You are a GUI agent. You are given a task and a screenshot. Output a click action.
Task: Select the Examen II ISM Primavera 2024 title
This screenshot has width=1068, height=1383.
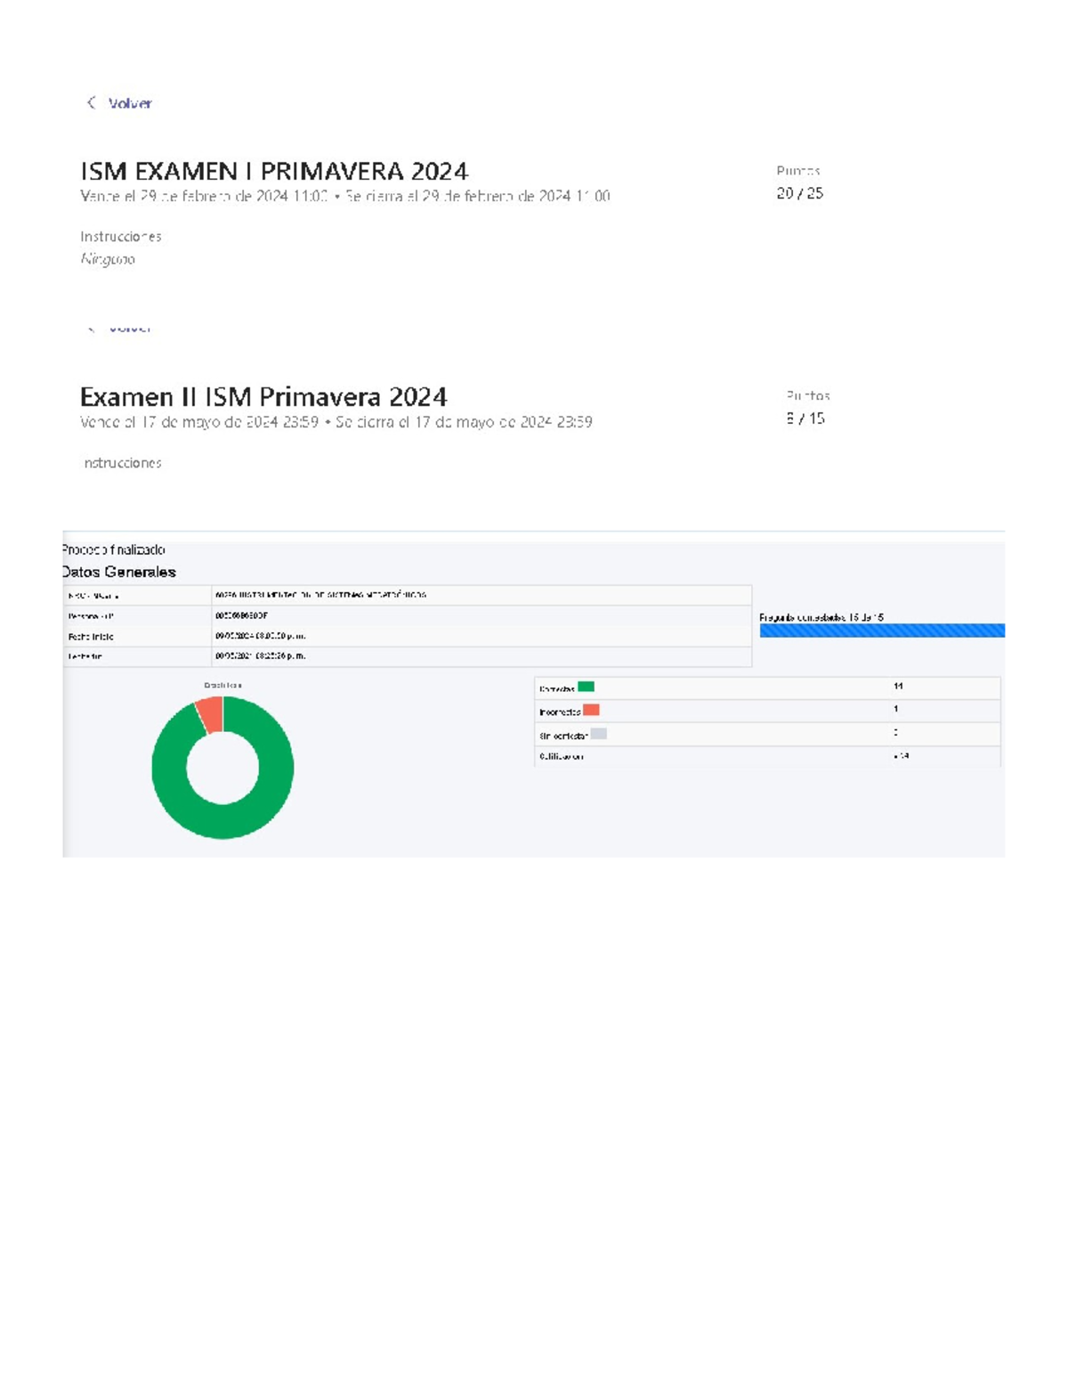pyautogui.click(x=263, y=396)
